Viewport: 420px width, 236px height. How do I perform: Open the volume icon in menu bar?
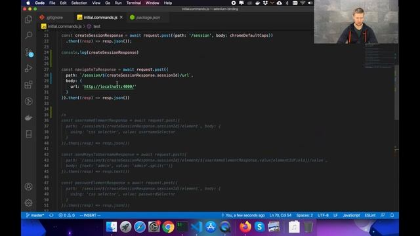click(x=310, y=3)
